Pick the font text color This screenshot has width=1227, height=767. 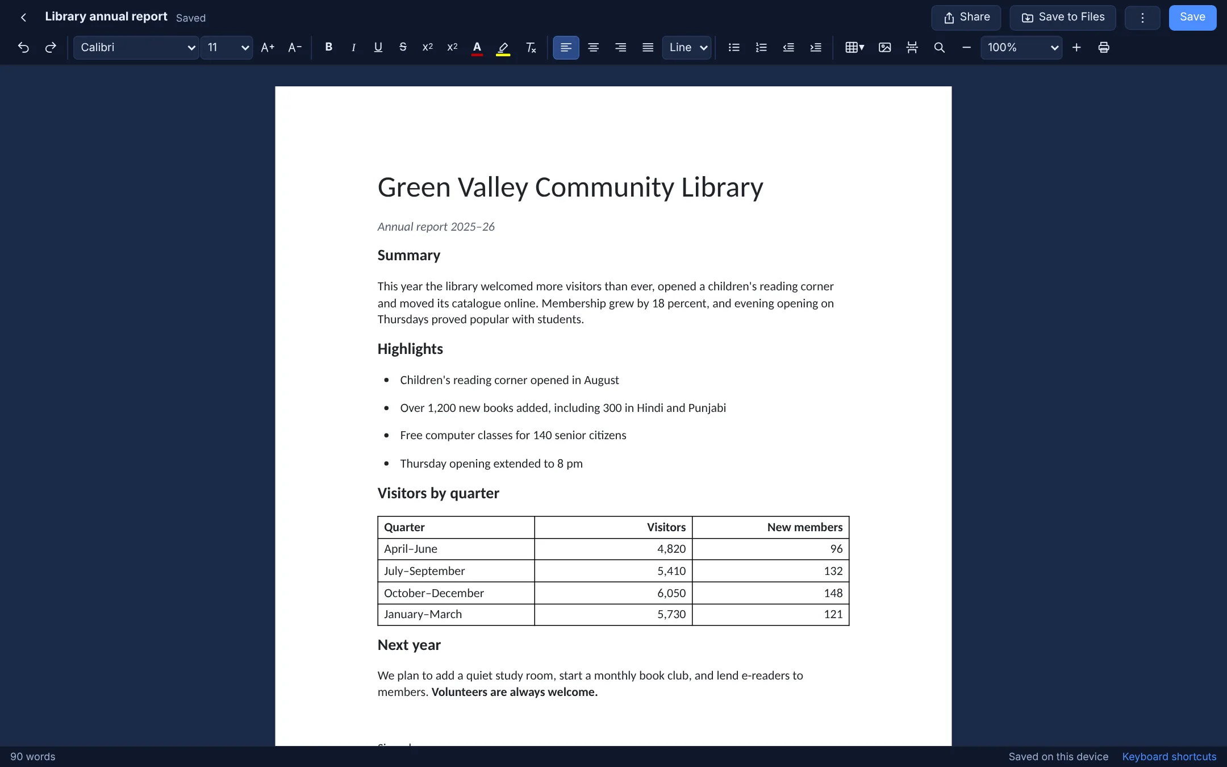tap(477, 48)
